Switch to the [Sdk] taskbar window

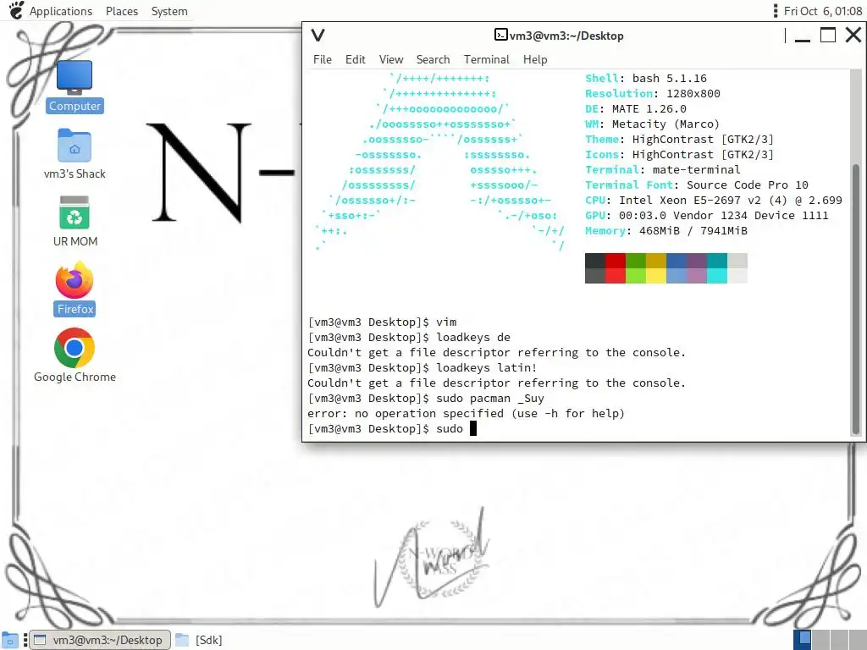click(x=199, y=640)
